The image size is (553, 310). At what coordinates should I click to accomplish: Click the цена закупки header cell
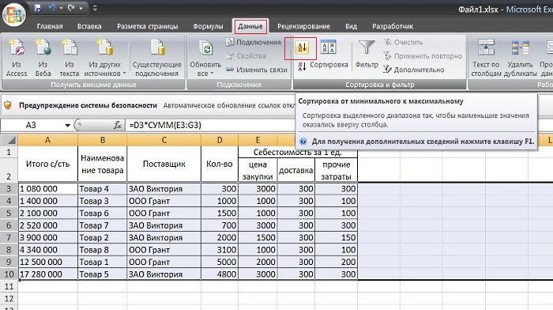[258, 170]
